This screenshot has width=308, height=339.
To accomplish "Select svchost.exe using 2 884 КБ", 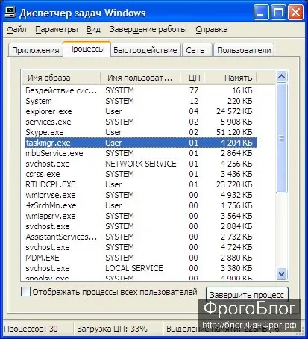I will [x=141, y=226].
